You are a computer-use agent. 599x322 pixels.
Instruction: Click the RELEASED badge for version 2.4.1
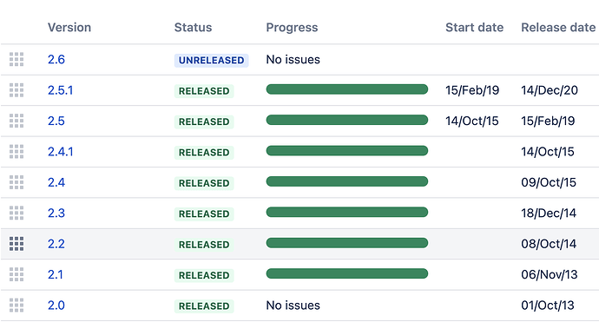[x=204, y=153]
